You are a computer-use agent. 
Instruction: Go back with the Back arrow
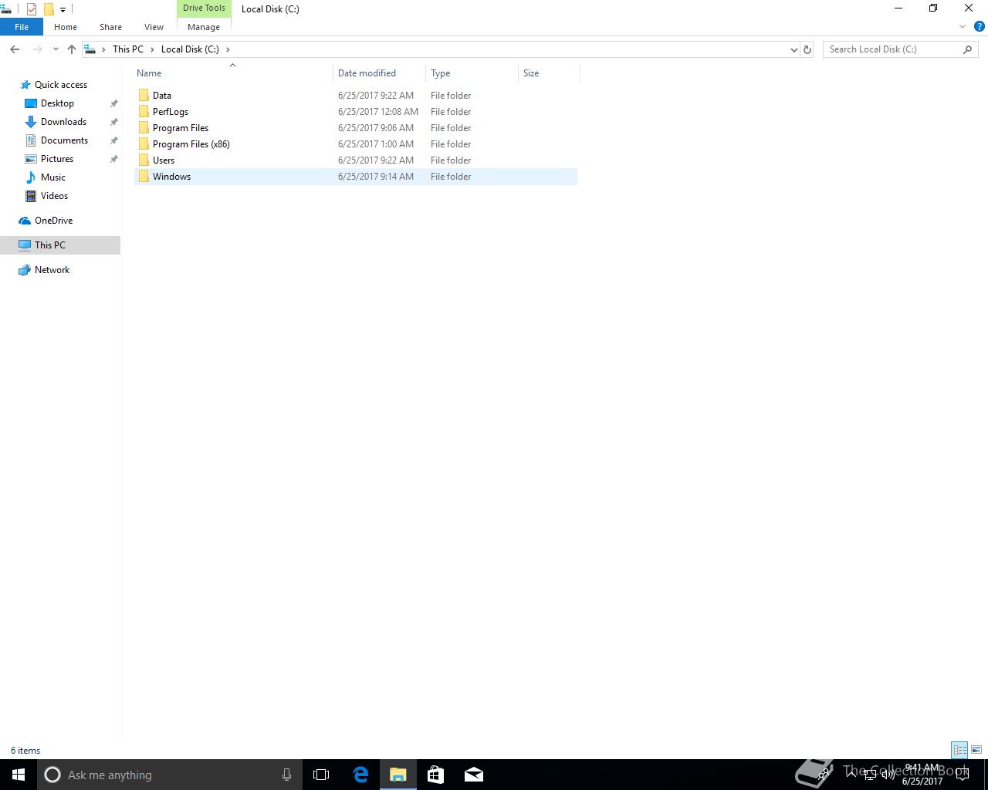pos(15,49)
